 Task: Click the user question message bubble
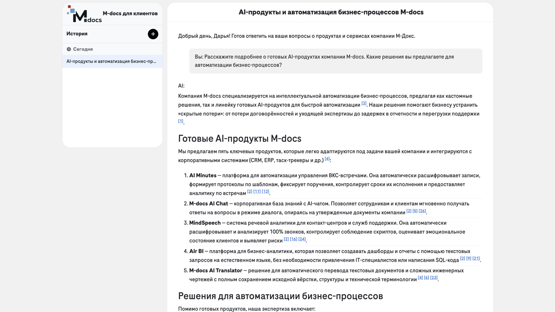click(x=335, y=61)
